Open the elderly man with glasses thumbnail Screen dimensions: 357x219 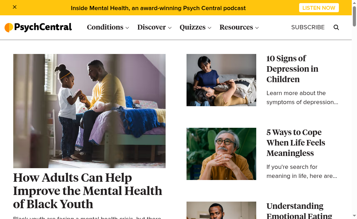coord(221,154)
